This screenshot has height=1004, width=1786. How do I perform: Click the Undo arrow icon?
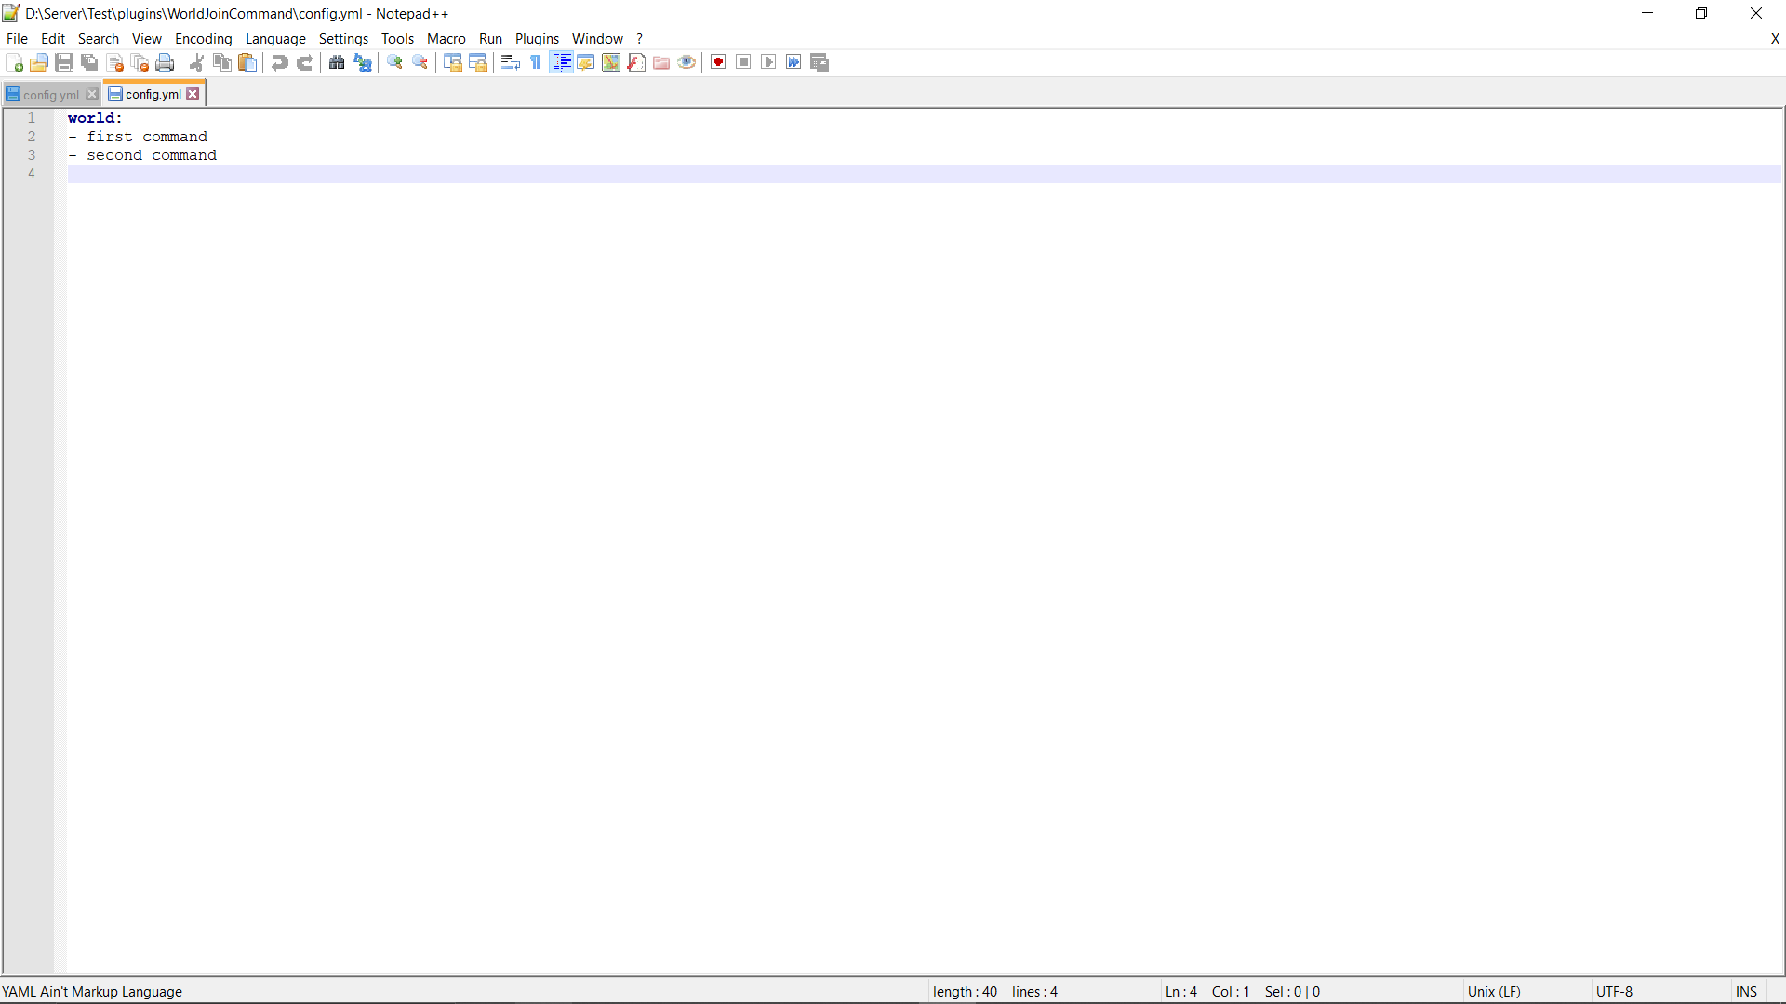pyautogui.click(x=279, y=62)
